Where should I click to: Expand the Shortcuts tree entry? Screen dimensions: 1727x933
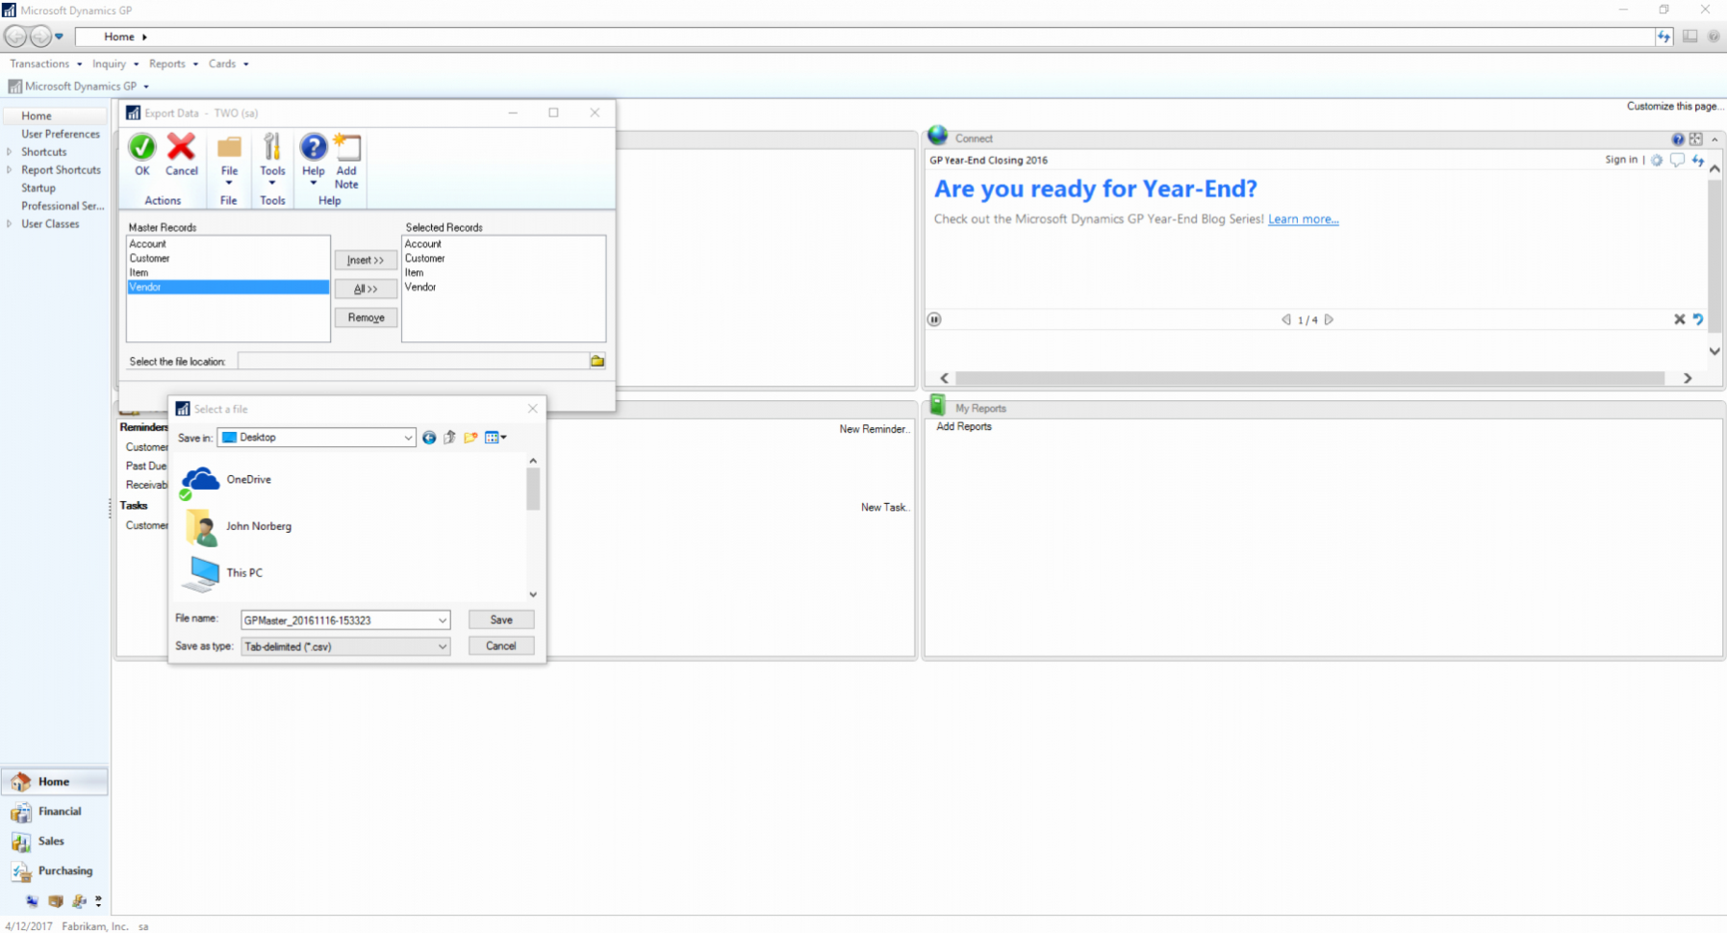[11, 151]
